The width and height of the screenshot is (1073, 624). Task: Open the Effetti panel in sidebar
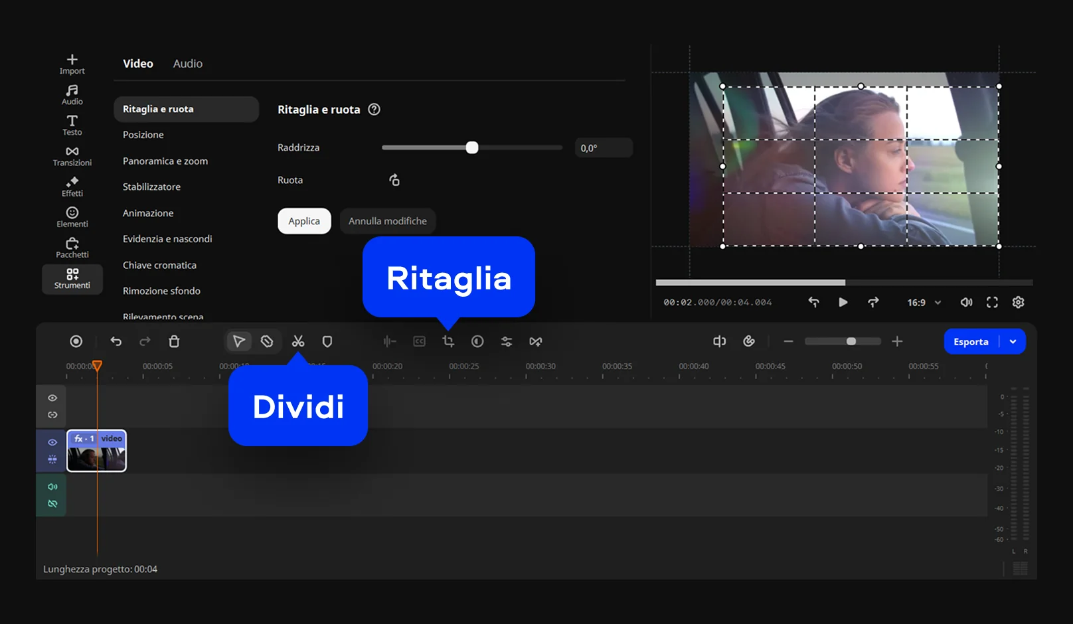point(72,187)
